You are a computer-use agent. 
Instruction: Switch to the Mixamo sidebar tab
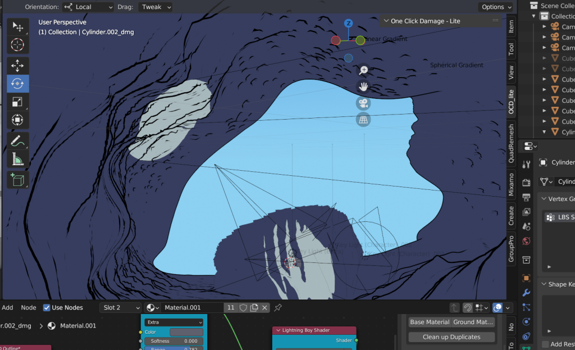click(511, 184)
